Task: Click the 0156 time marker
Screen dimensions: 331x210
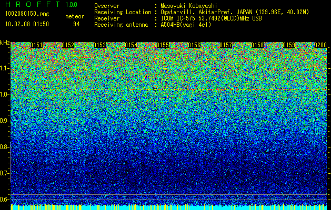Action: click(194, 45)
